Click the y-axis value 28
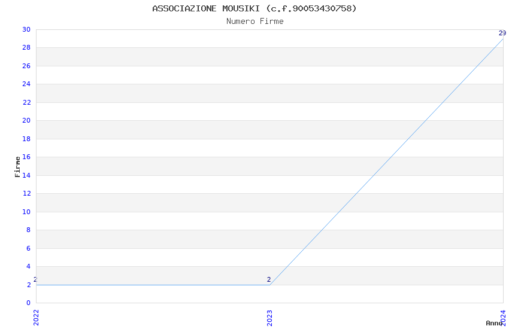 (x=26, y=48)
